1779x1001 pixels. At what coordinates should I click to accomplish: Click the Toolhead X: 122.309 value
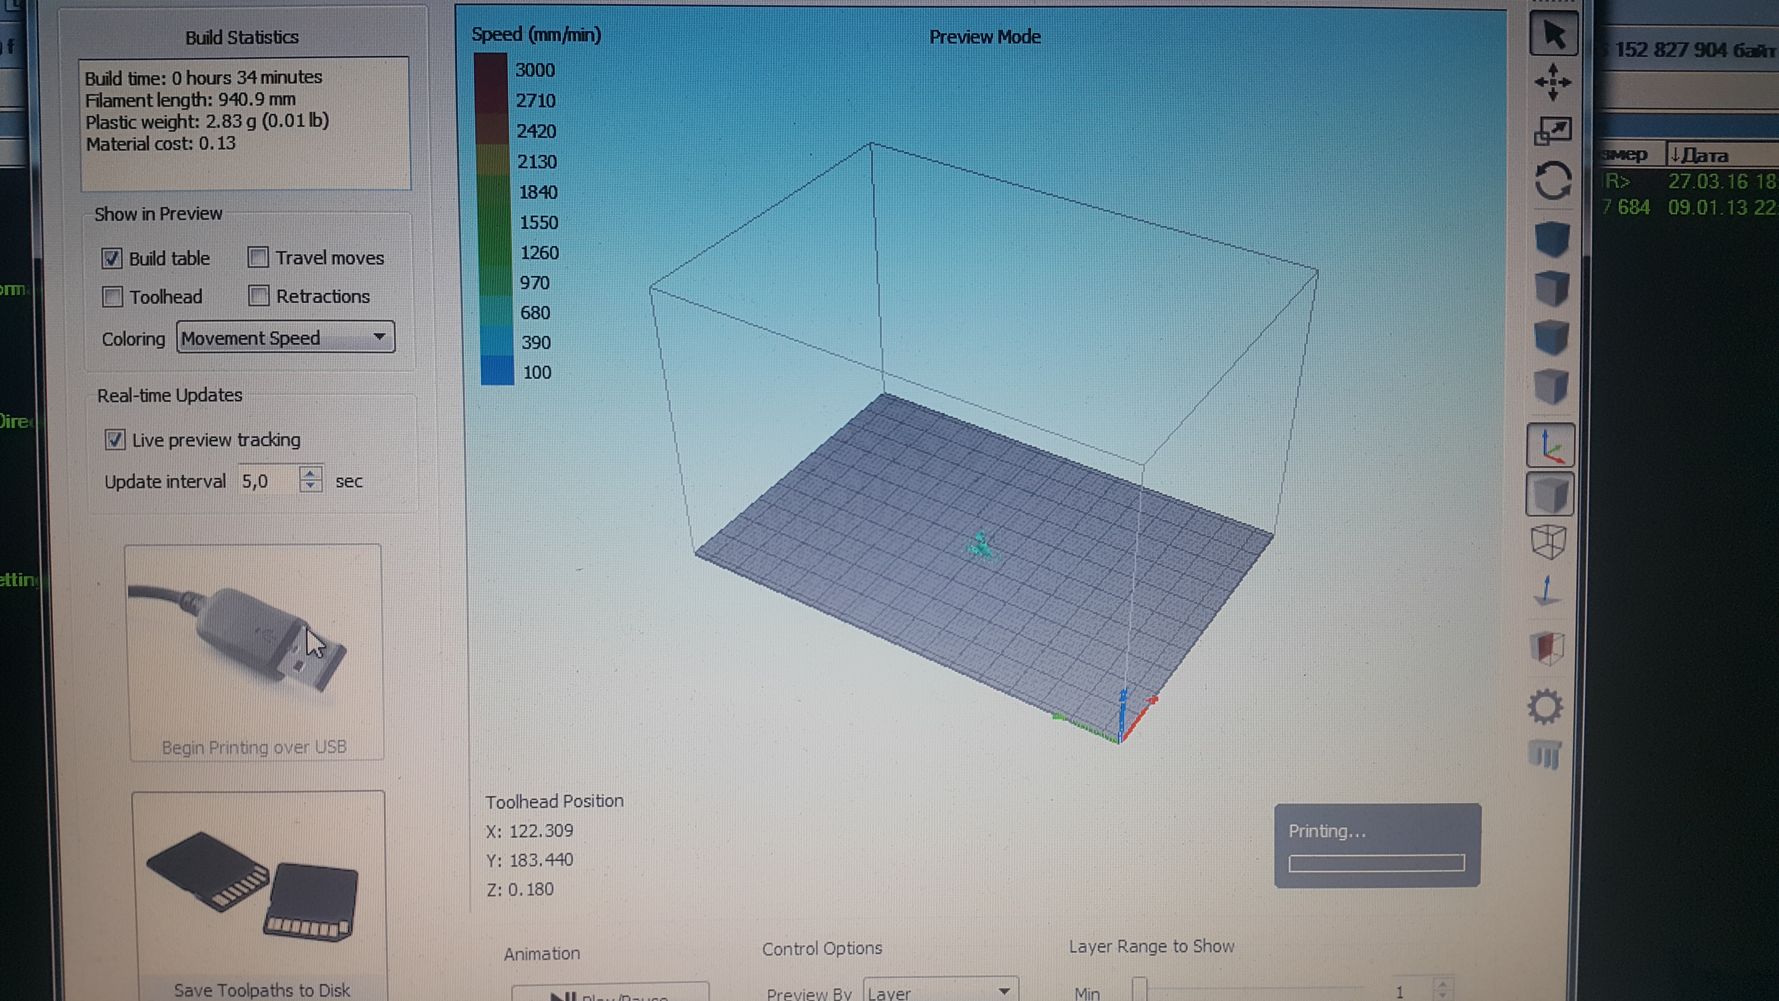coord(529,830)
